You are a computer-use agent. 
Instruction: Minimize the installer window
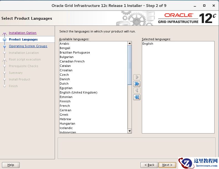195,6
